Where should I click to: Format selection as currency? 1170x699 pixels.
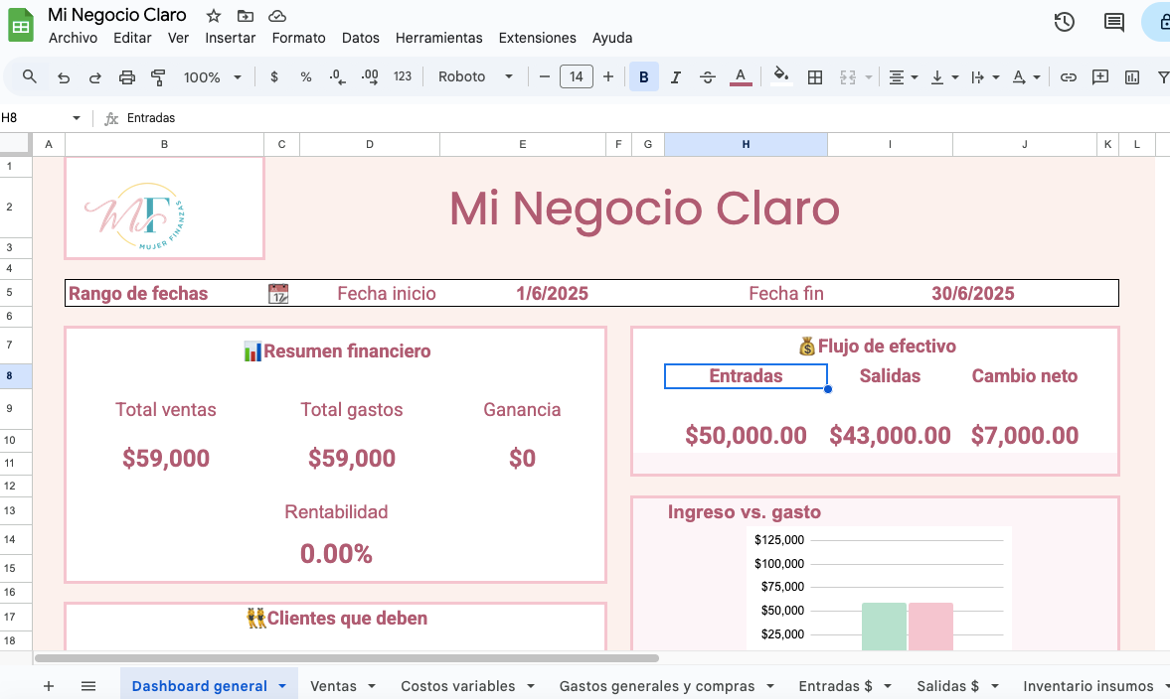coord(274,76)
